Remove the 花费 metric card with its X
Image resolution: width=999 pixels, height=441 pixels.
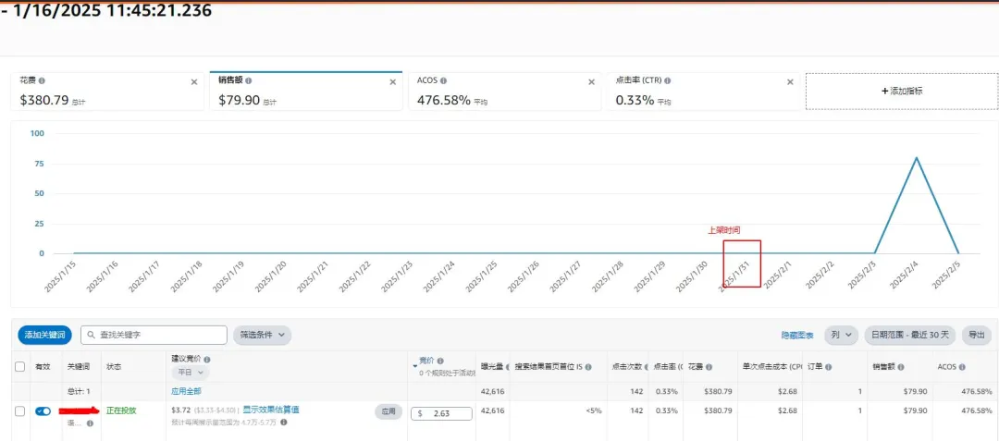coord(194,82)
